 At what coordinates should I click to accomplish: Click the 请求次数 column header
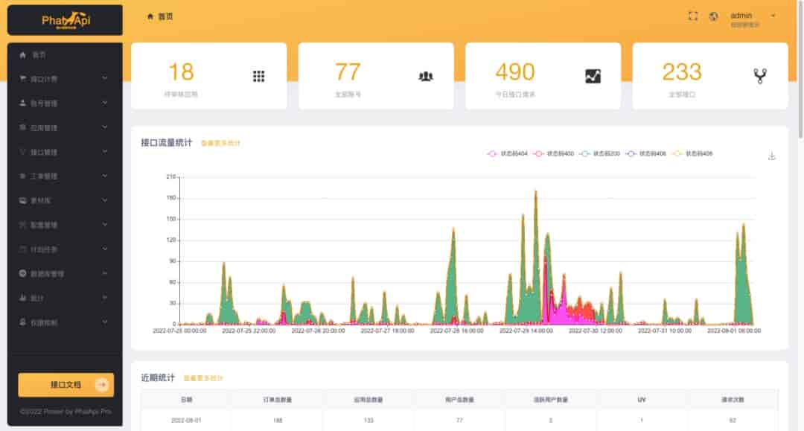(733, 399)
